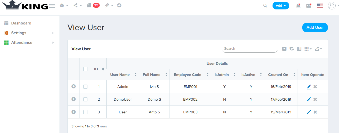This screenshot has width=339, height=133.
Task: Go to Dashboard in the sidebar
Action: coord(21,23)
